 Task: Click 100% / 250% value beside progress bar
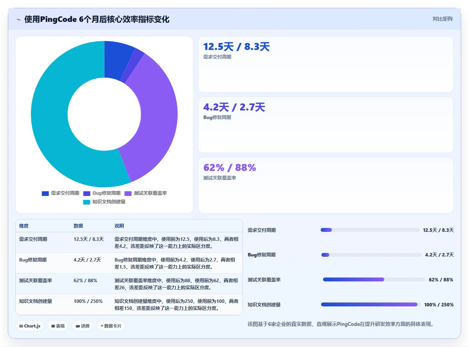pos(439,305)
